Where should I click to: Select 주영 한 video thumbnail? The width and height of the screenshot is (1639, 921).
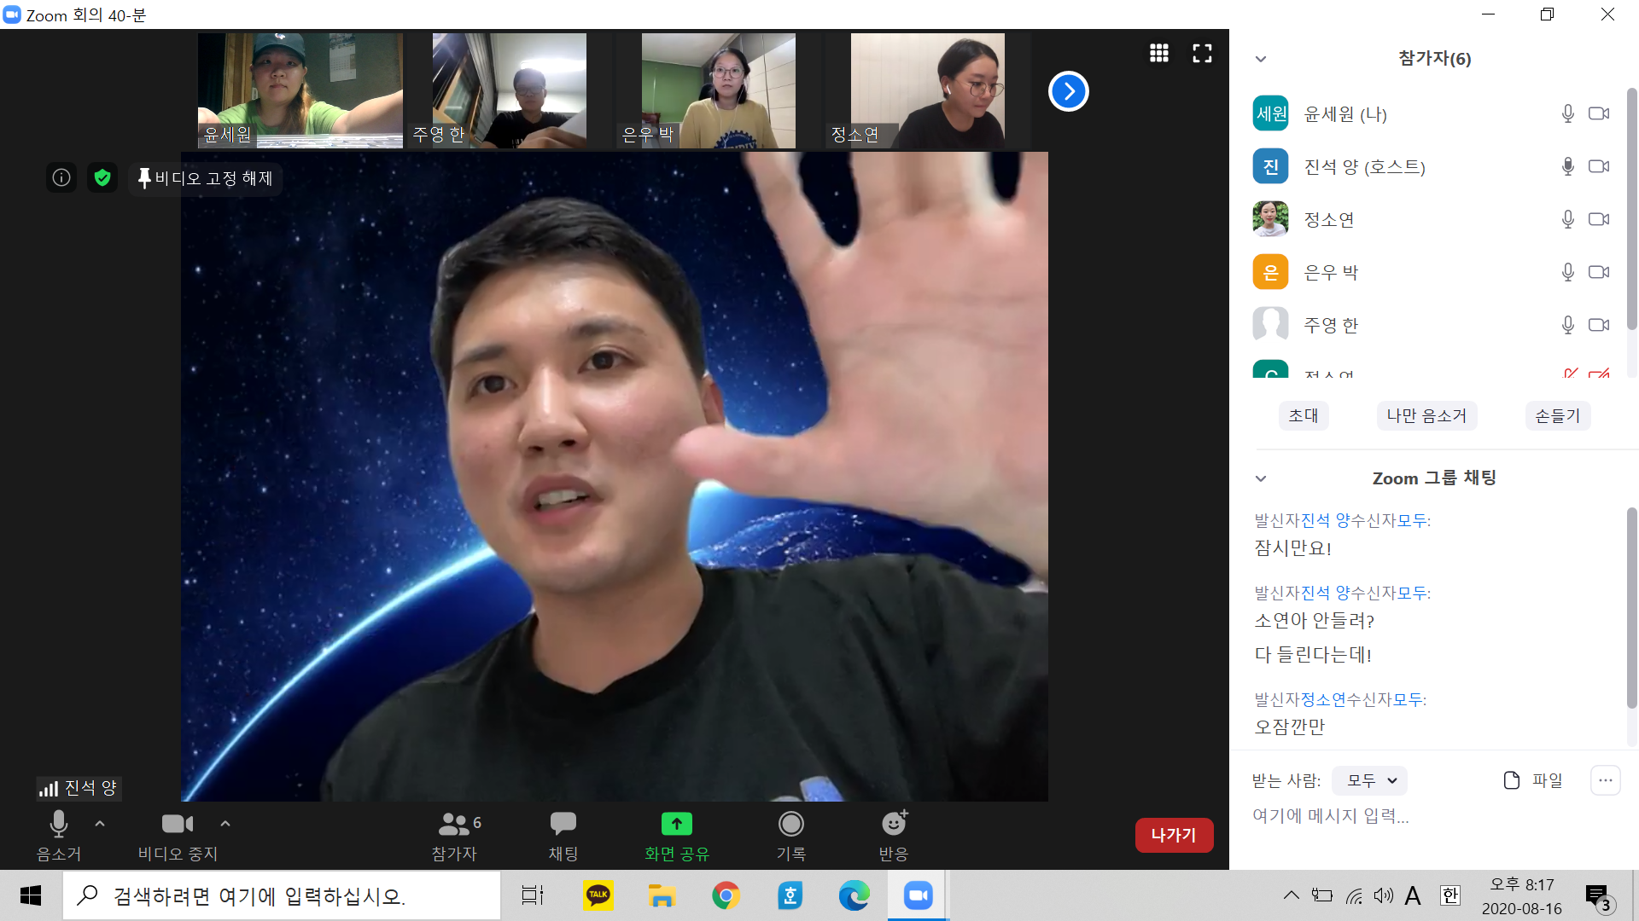(510, 90)
